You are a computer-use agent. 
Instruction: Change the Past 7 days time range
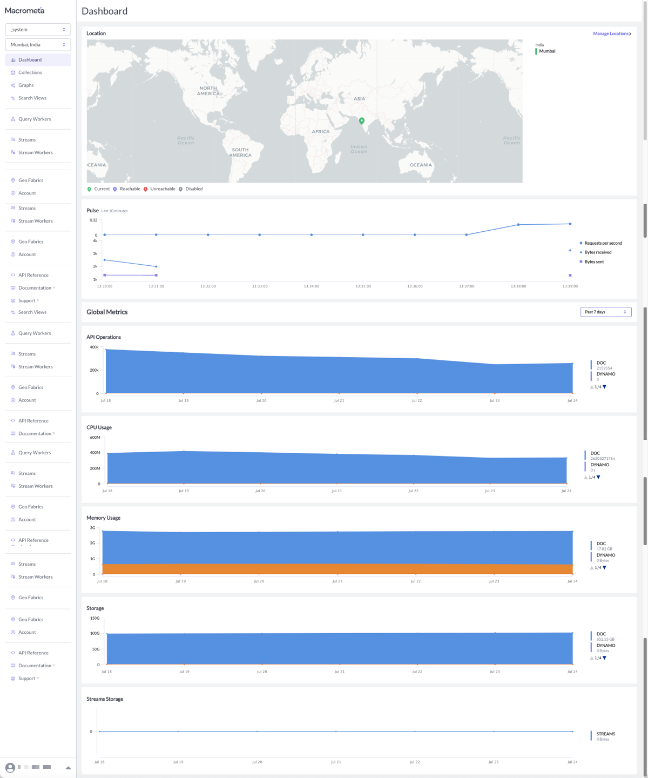pos(606,312)
